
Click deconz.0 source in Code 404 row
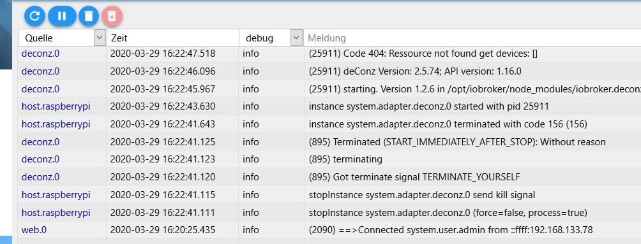click(x=40, y=54)
